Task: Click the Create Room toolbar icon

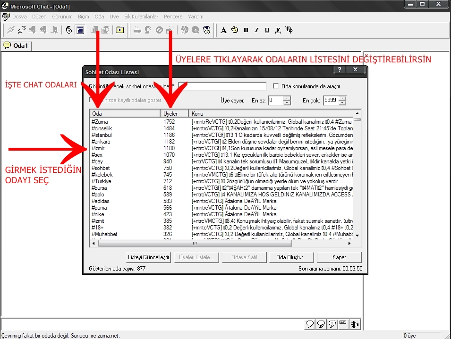Action: pyautogui.click(x=54, y=30)
